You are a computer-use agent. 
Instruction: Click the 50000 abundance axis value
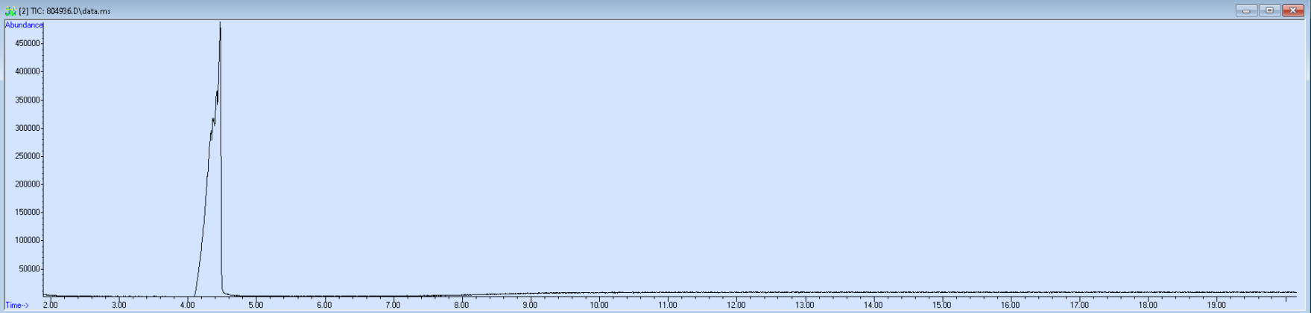point(29,268)
